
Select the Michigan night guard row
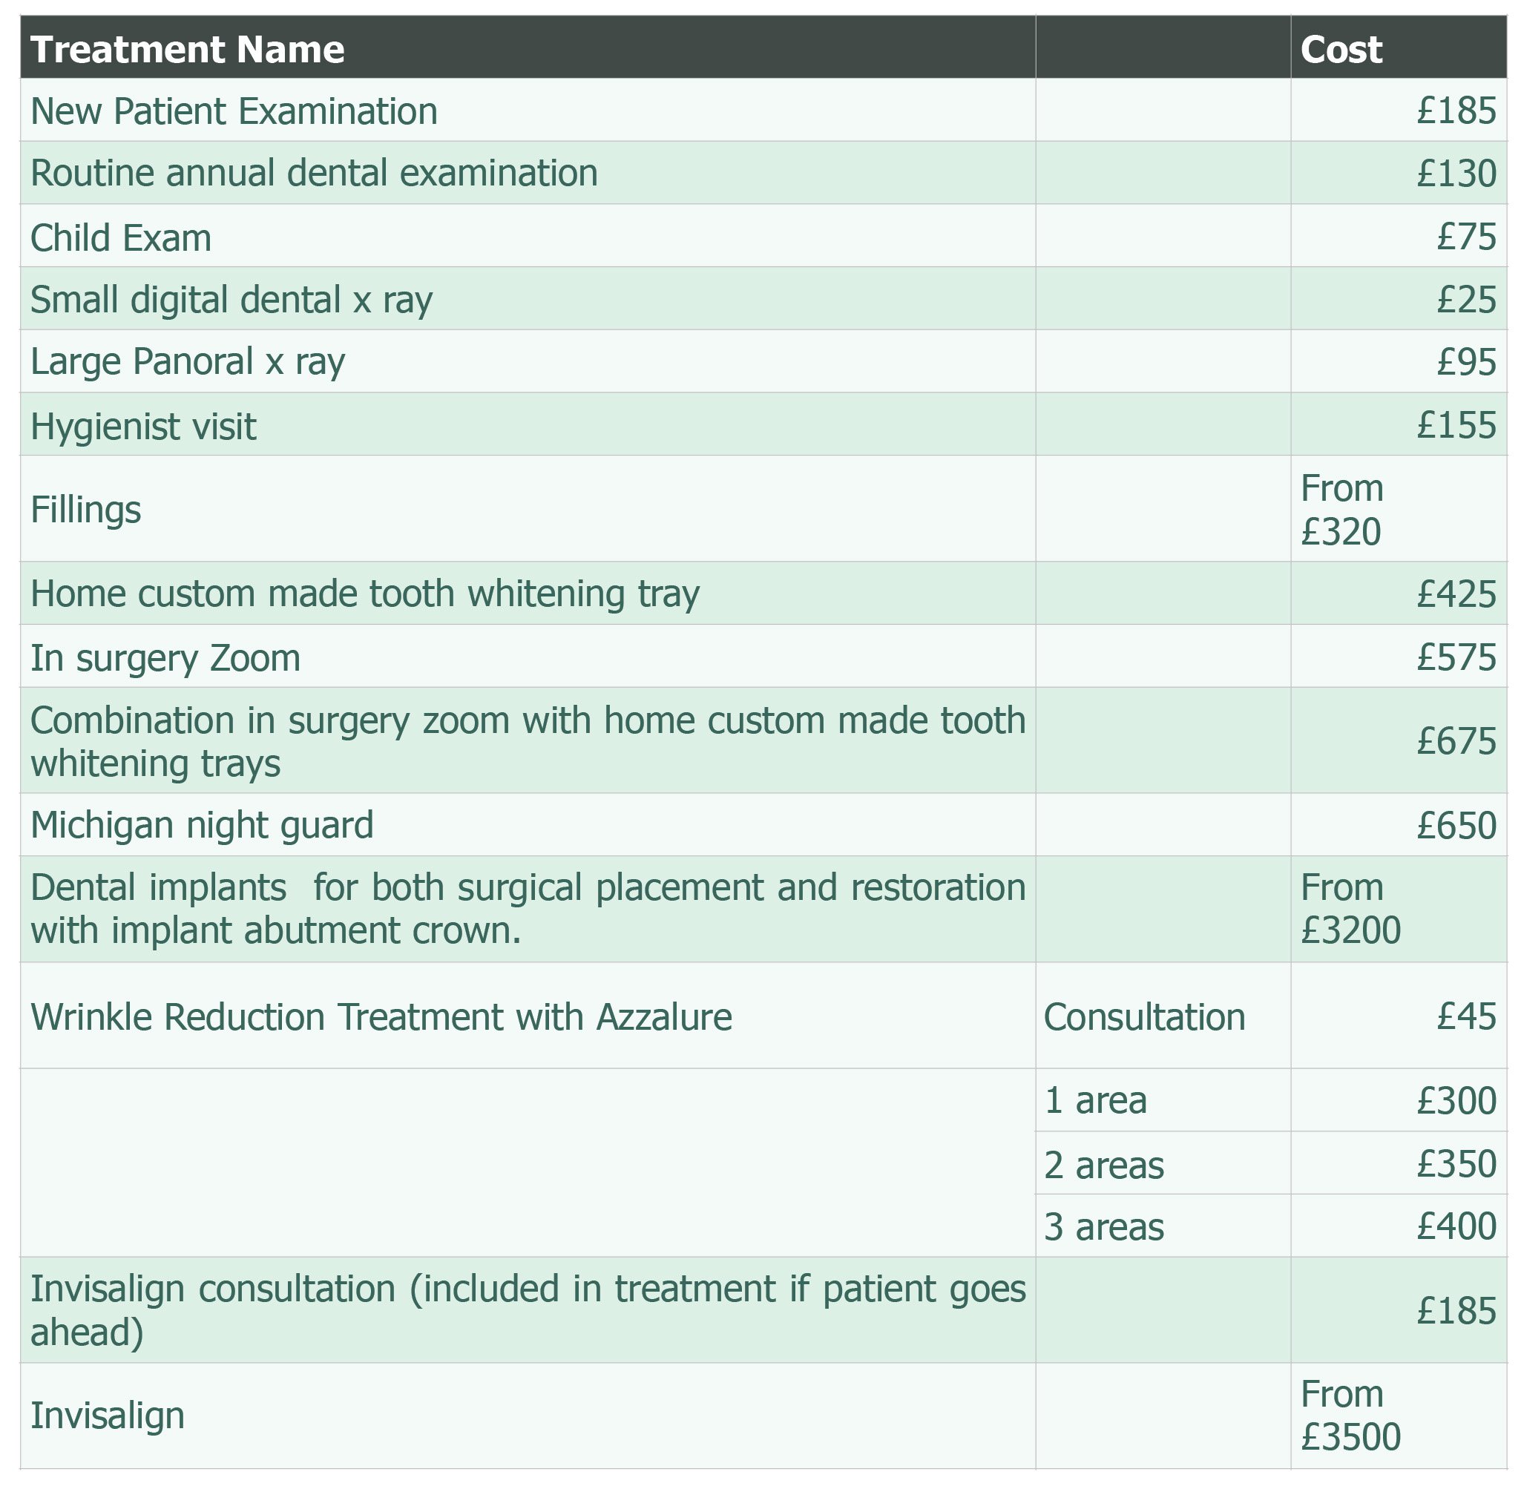coord(763,824)
